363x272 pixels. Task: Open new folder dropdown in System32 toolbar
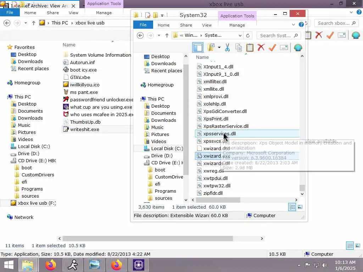219,48
